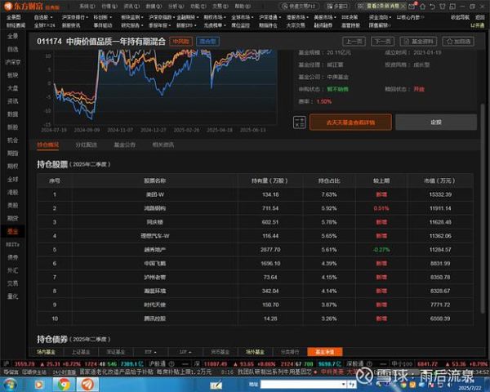Select 港股 in the left sidebar
490x392 pixels.
(12, 192)
